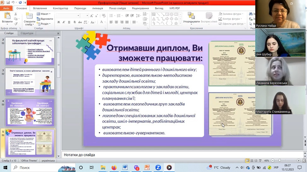Click the language indicator українська in status bar
This screenshot has height=172, width=307.
(48, 161)
